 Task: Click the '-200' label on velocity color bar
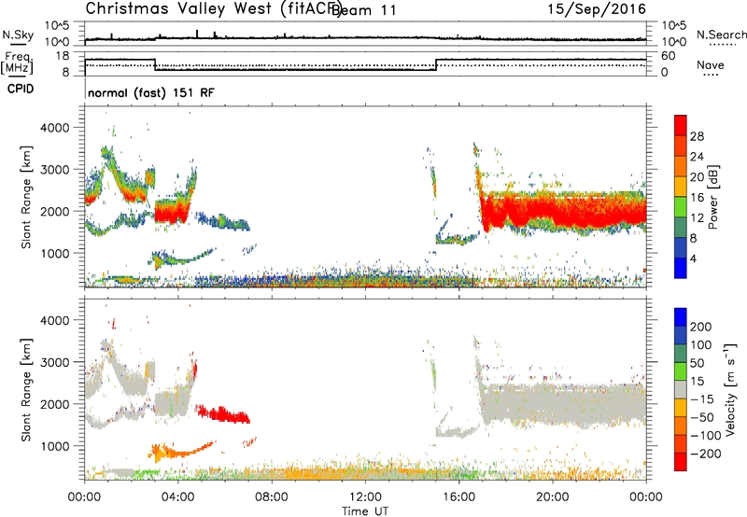pyautogui.click(x=706, y=454)
